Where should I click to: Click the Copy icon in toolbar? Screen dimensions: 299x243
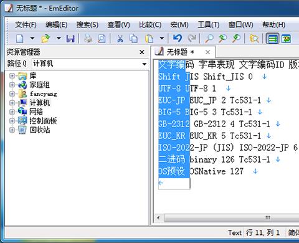click(x=133, y=39)
